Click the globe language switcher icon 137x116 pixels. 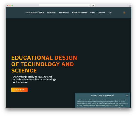pos(124,13)
